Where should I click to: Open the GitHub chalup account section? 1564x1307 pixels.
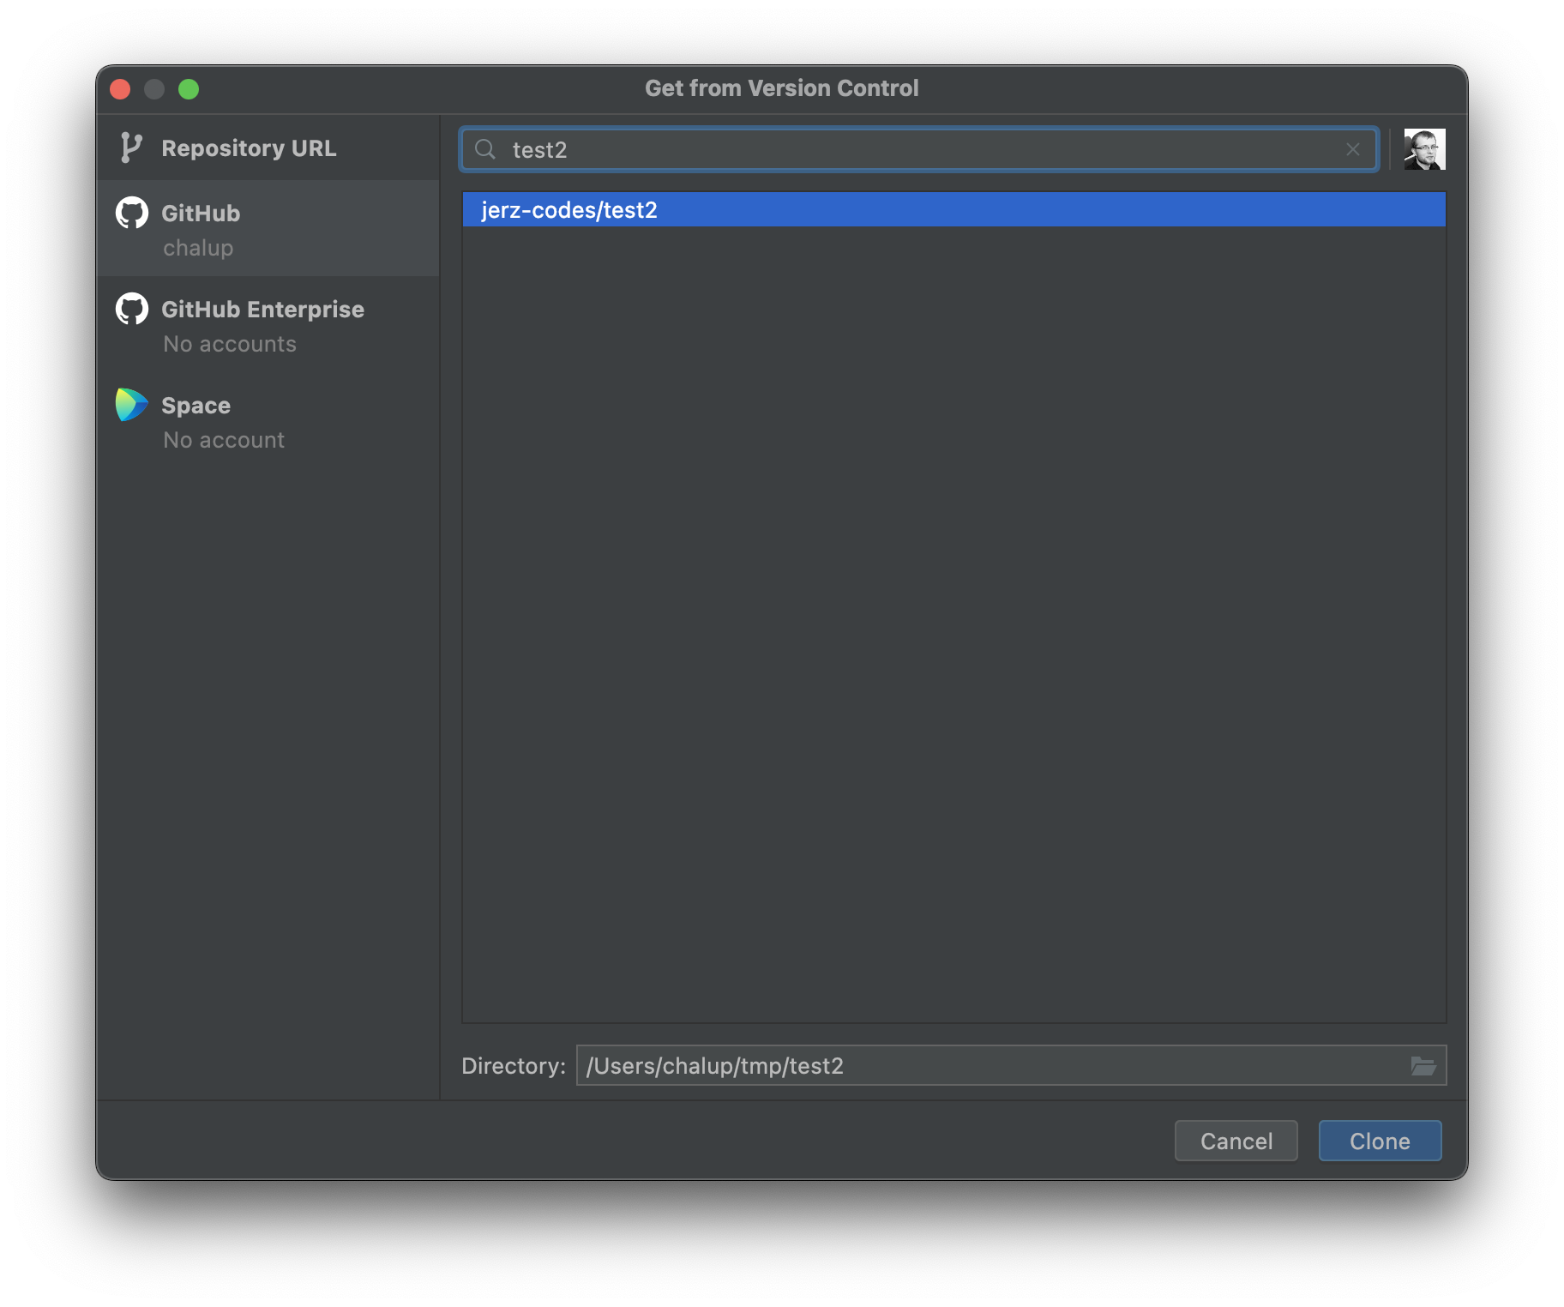(268, 229)
